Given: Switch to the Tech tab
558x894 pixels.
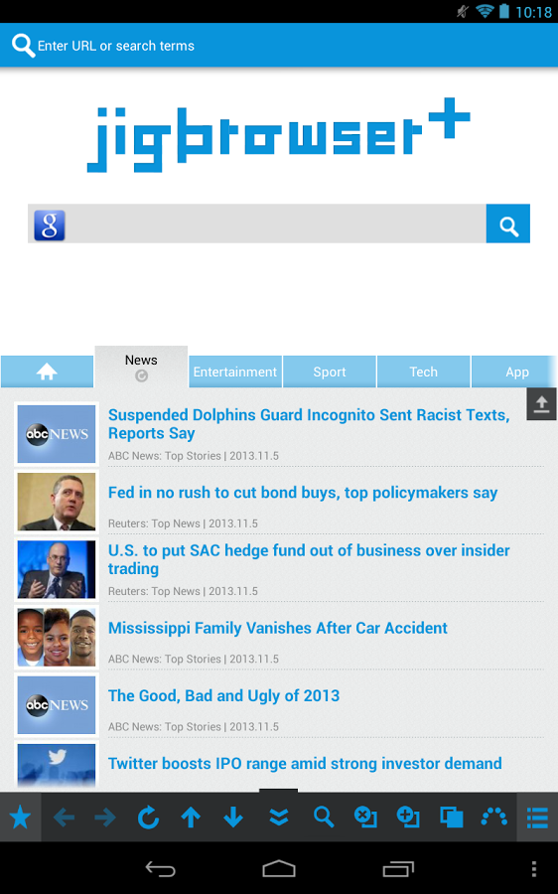Looking at the screenshot, I should 424,372.
